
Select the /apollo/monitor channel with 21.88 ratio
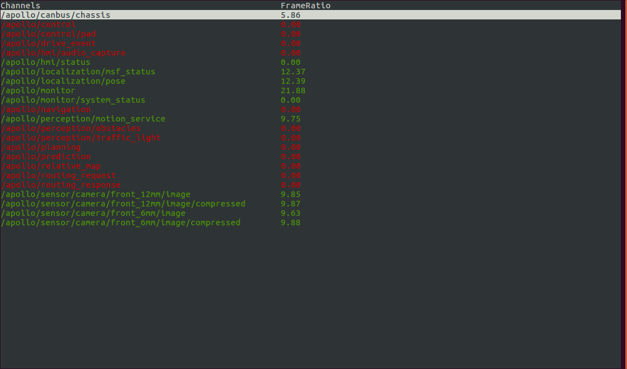tap(38, 90)
